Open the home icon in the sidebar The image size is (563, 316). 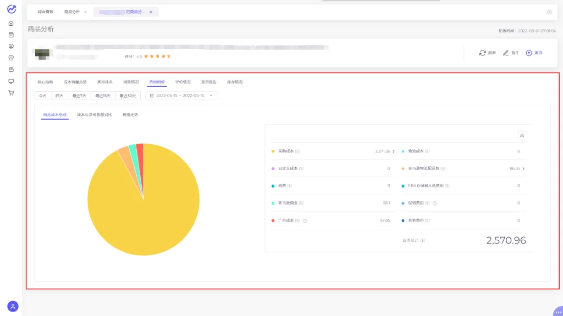click(x=11, y=23)
